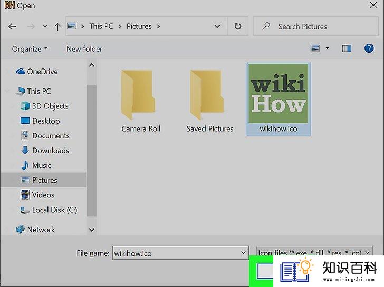
Task: Change view using the view icon
Action: [315, 48]
